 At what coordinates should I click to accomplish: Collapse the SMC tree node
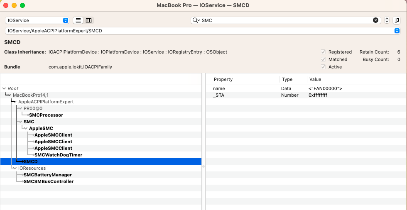coord(21,122)
